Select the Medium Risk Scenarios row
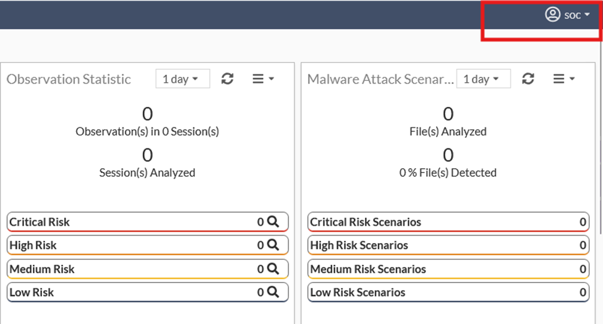 click(448, 268)
